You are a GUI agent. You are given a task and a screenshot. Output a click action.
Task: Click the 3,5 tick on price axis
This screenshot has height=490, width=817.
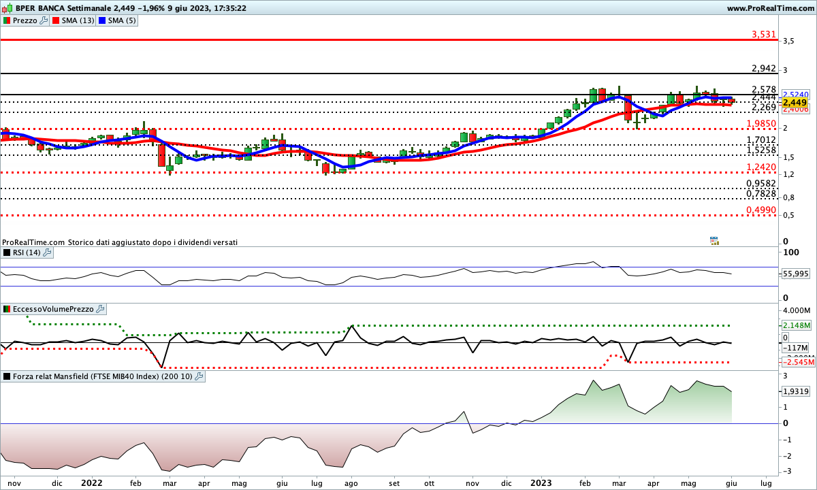click(788, 42)
